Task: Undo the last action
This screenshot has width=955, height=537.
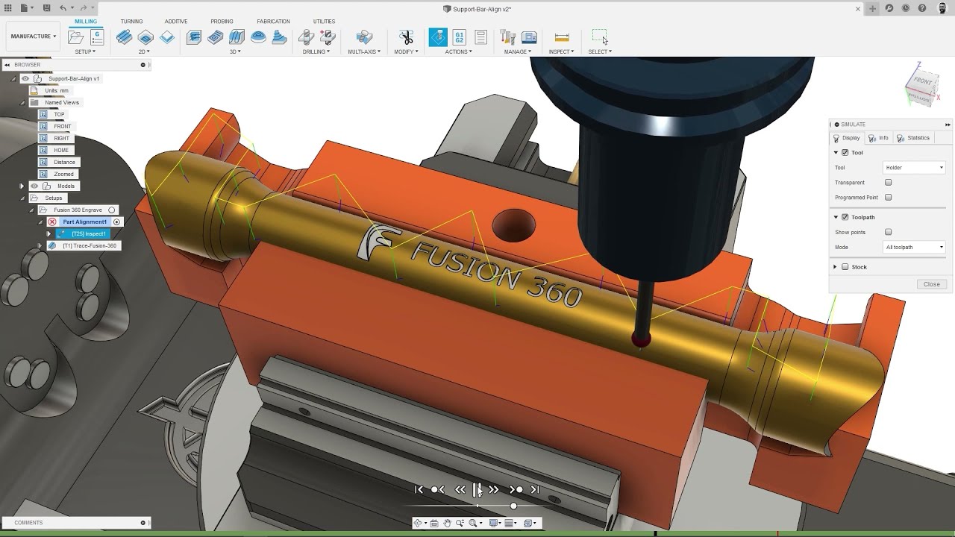Action: pyautogui.click(x=63, y=8)
